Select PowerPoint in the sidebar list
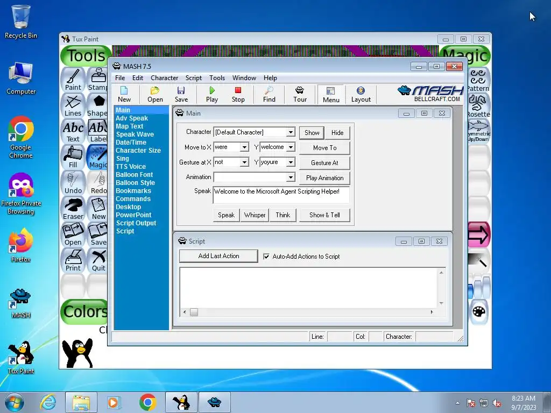Viewport: 551px width, 413px height. (x=133, y=215)
